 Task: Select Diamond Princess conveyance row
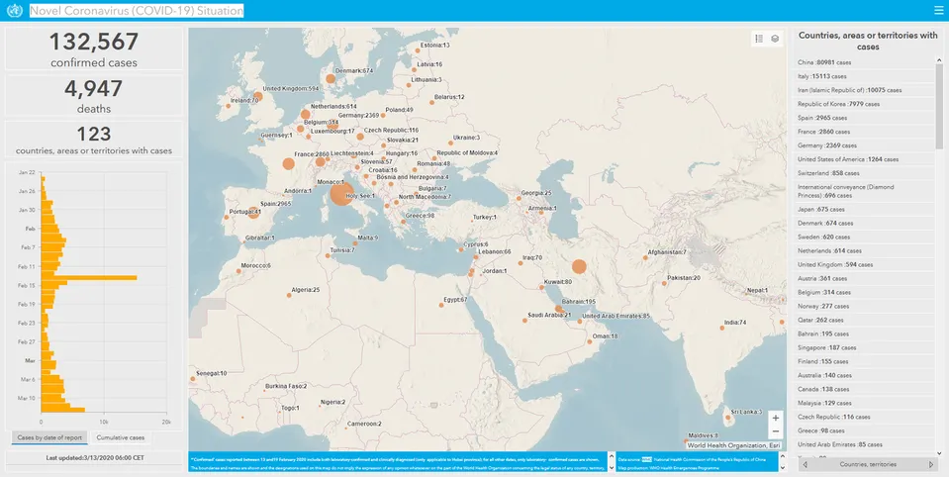coord(864,191)
